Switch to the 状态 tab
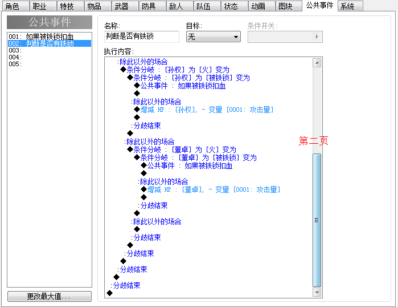 [235, 6]
